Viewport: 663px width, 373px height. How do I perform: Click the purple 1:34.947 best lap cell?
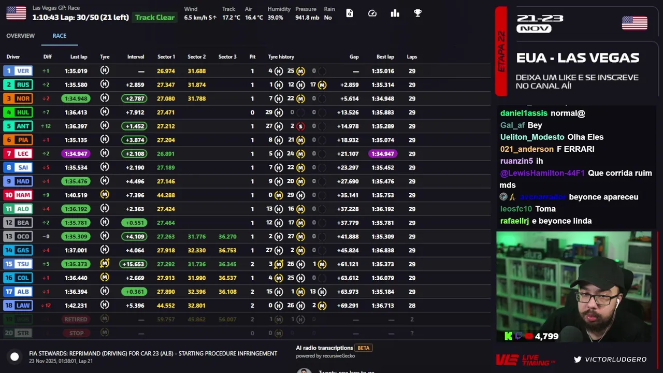coord(383,153)
